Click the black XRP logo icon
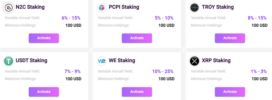Screen dimensions: 272x100 pyautogui.click(x=195, y=61)
